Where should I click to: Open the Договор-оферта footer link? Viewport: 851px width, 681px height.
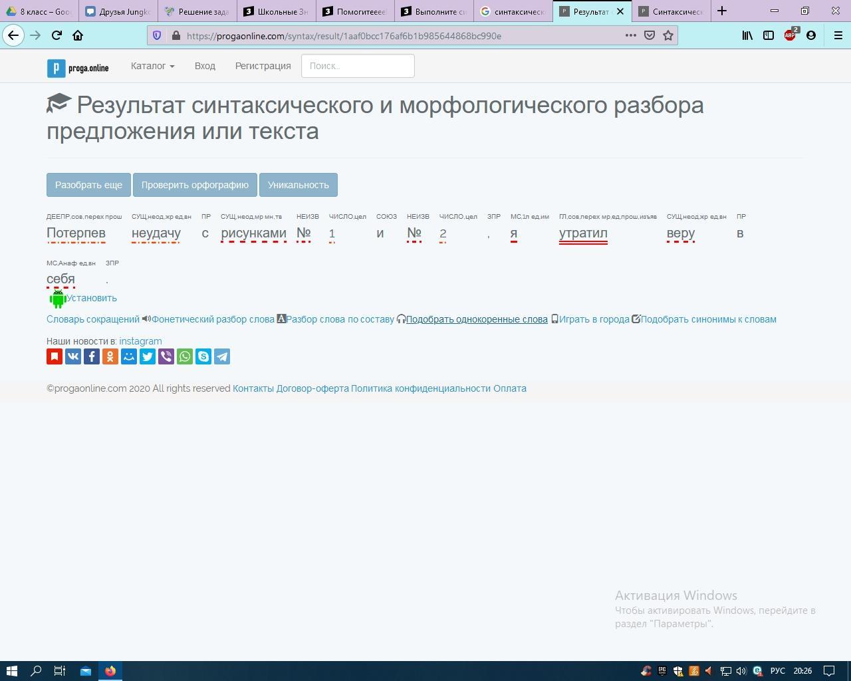point(312,388)
